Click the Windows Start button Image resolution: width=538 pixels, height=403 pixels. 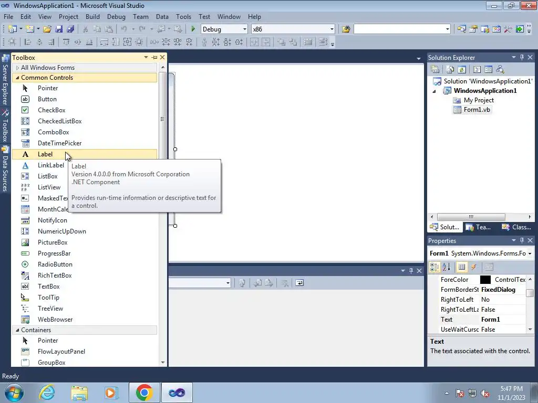point(14,393)
